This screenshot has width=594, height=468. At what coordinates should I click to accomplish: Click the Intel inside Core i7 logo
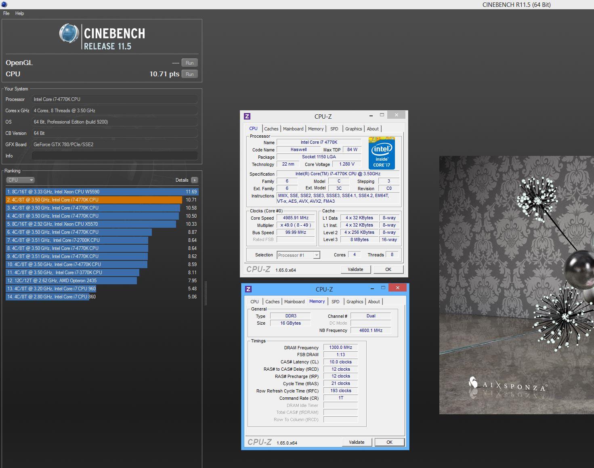click(382, 153)
